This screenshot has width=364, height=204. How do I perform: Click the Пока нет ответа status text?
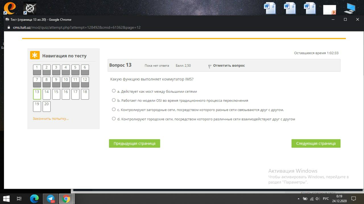157,66
